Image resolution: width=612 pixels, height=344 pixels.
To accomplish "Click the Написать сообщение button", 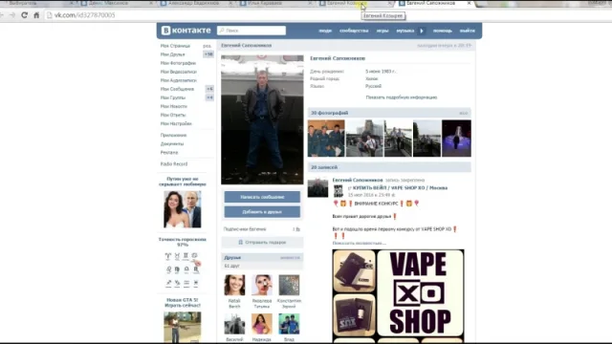I will tap(262, 197).
